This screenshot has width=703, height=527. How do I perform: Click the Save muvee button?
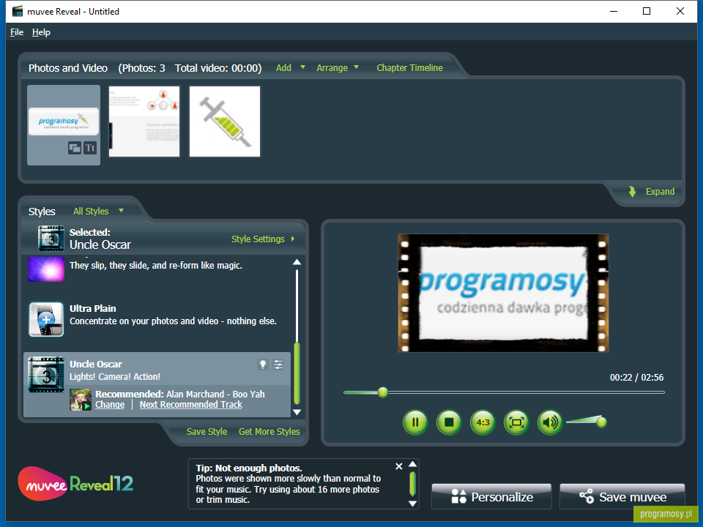(622, 496)
